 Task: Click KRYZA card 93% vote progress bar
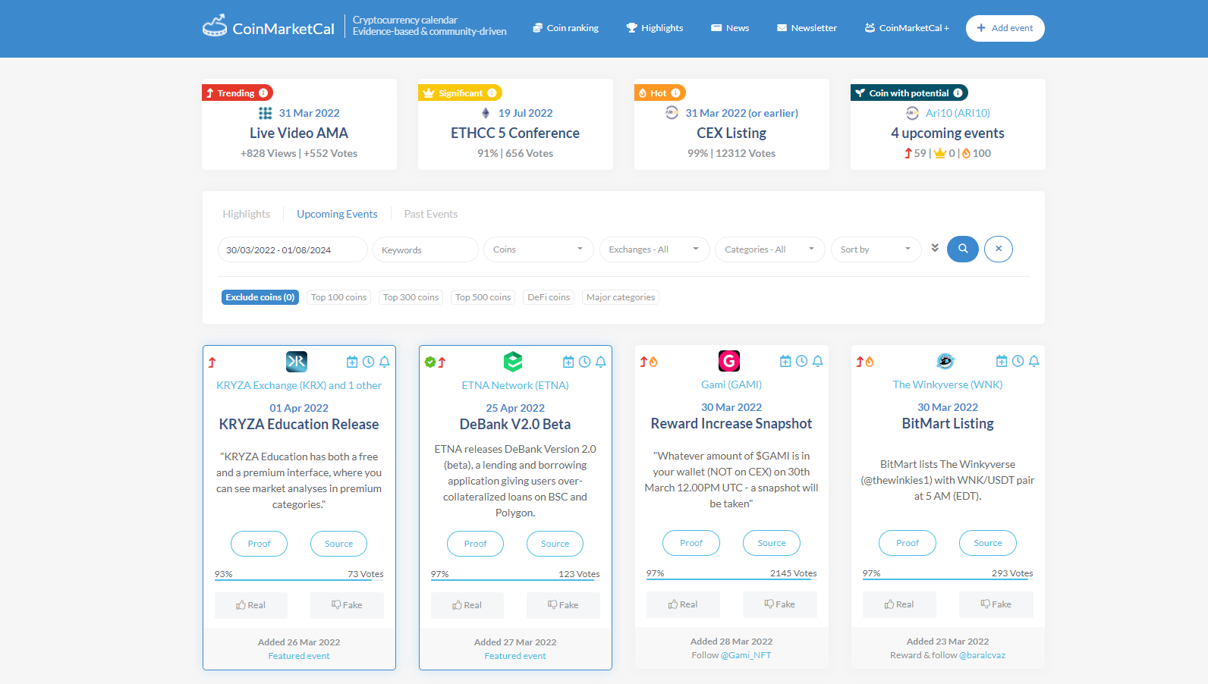point(299,580)
